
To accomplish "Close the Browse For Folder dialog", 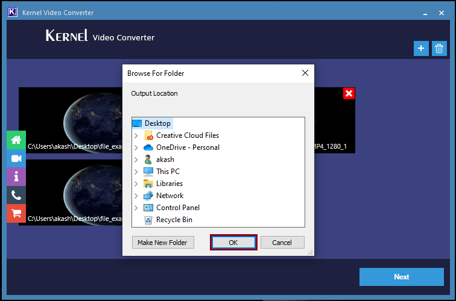I will [x=305, y=73].
